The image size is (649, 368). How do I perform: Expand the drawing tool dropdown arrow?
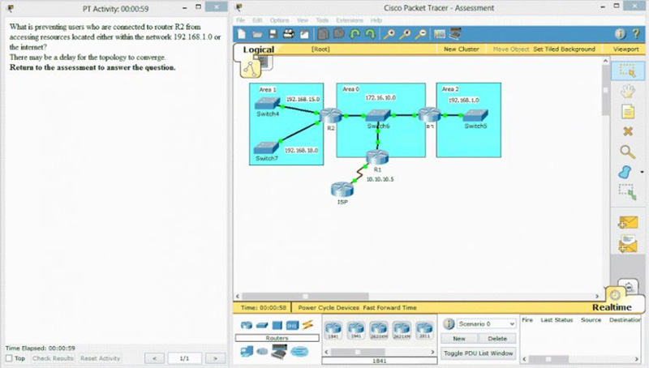(642, 172)
